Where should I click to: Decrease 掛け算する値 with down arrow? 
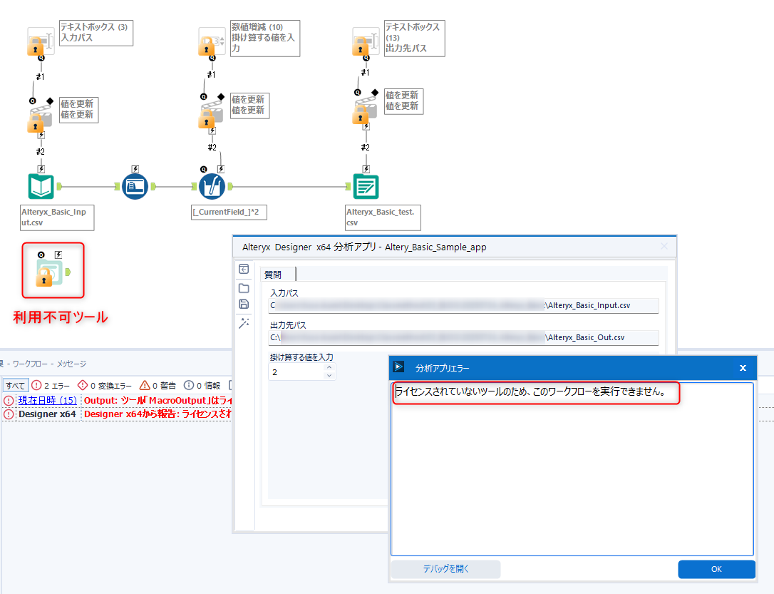tap(329, 376)
